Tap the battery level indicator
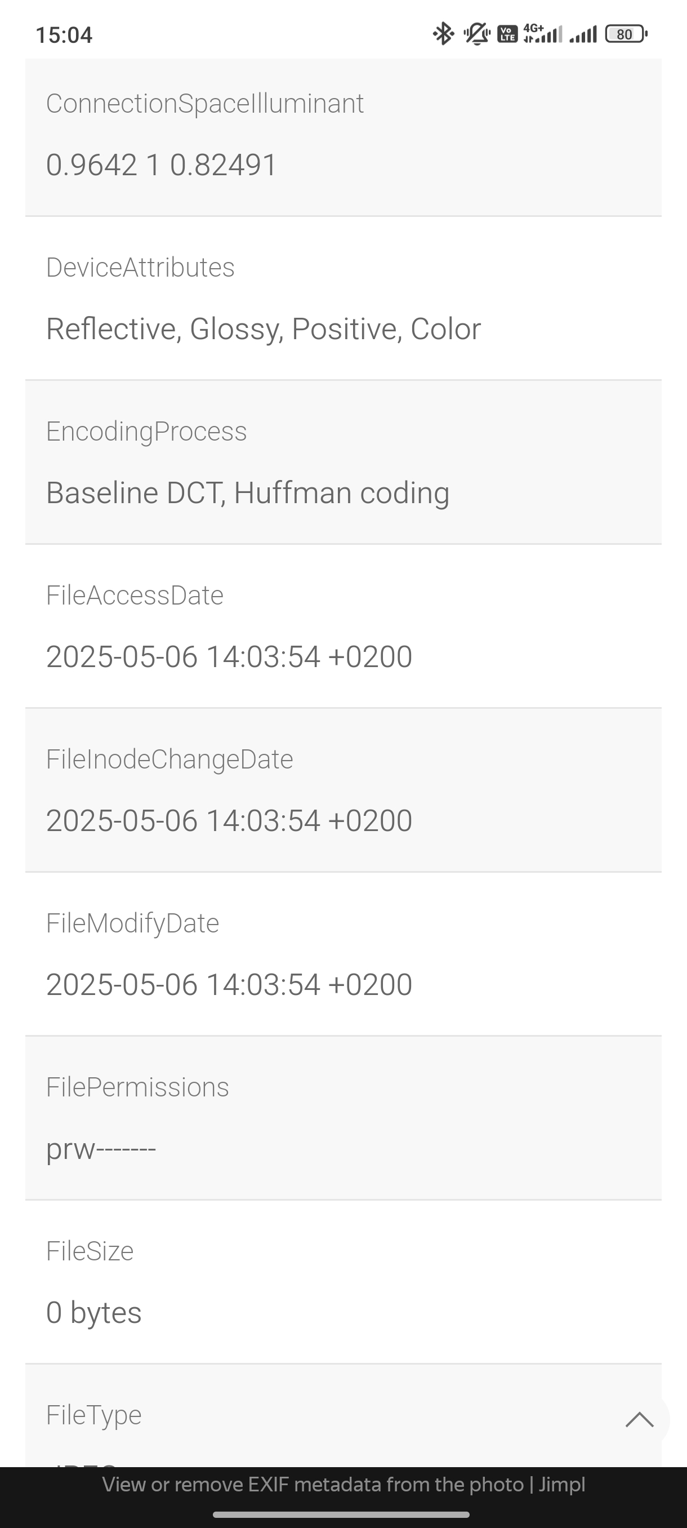 point(626,34)
